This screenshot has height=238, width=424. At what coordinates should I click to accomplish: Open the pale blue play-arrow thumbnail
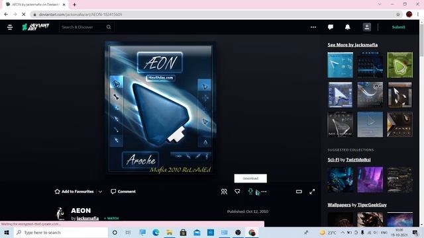point(370,124)
